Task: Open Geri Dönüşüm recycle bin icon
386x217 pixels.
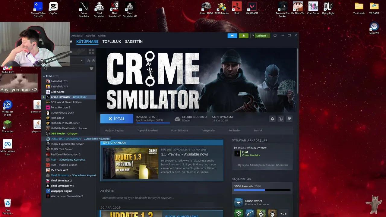Action: [8, 206]
